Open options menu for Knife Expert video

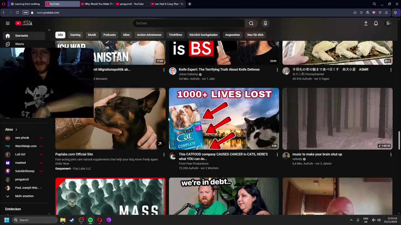277,70
